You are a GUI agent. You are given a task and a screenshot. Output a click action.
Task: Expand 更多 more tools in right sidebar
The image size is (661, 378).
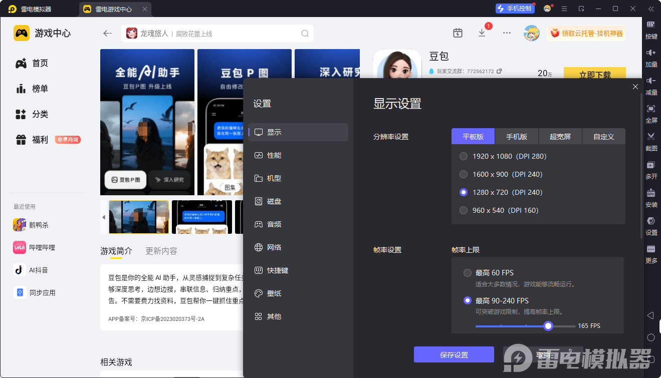pos(651,249)
